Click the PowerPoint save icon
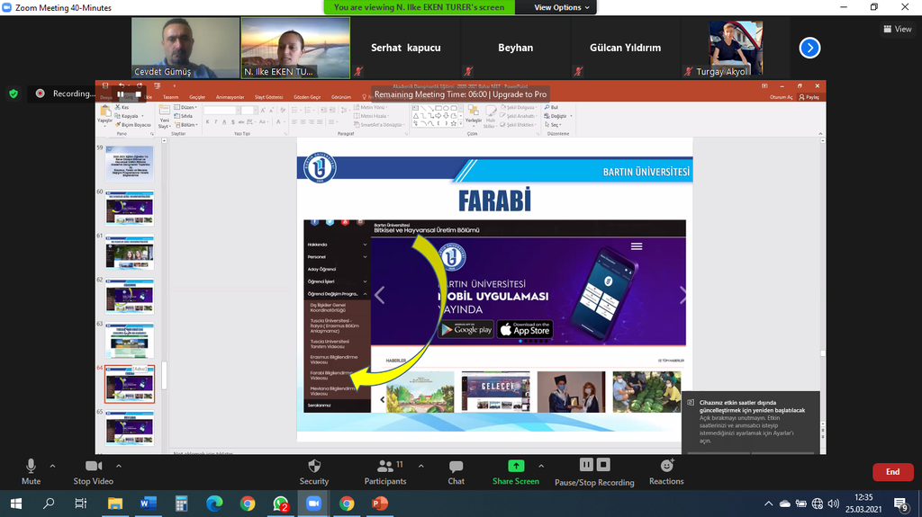Viewport: 922px width, 517px height. pos(105,85)
